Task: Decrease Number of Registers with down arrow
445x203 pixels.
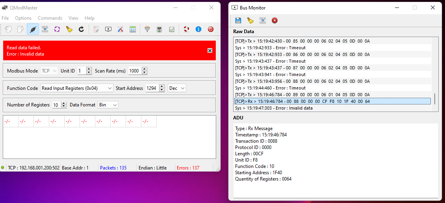Action: pyautogui.click(x=64, y=106)
